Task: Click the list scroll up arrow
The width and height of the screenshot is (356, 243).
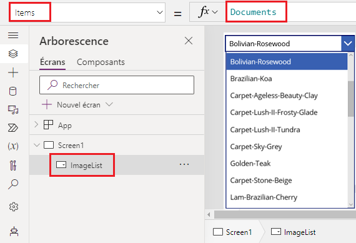Action: [351, 55]
